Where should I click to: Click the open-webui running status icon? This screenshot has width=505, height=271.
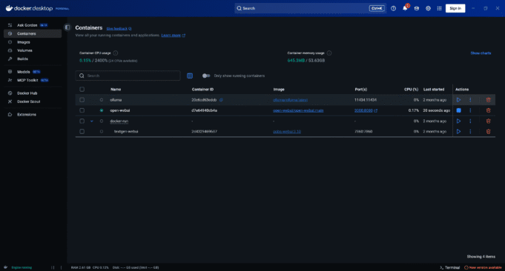[x=102, y=110]
